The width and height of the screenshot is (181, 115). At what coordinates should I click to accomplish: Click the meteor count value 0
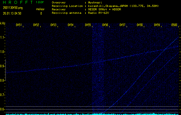coord(41,13)
